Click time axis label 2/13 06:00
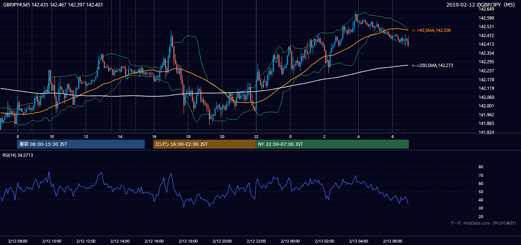The width and height of the screenshot is (521, 245). pyautogui.click(x=392, y=241)
